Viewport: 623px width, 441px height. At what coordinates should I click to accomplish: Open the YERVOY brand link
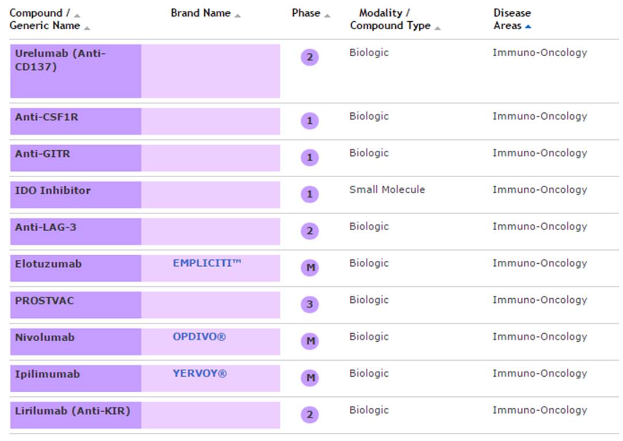pyautogui.click(x=200, y=373)
